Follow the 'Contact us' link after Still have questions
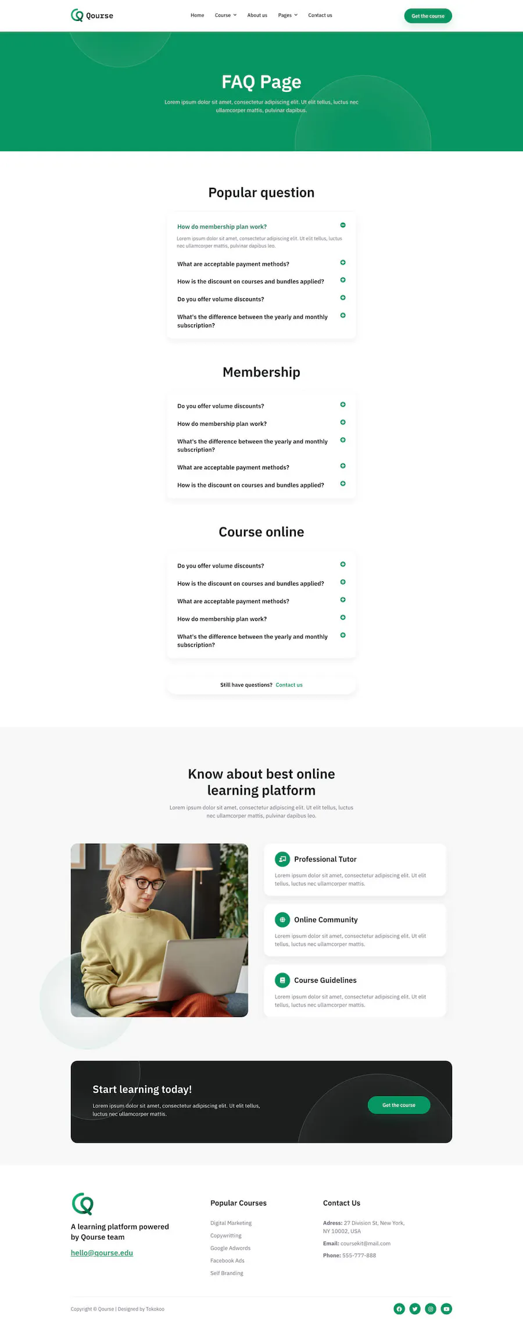The width and height of the screenshot is (523, 1320). 289,685
